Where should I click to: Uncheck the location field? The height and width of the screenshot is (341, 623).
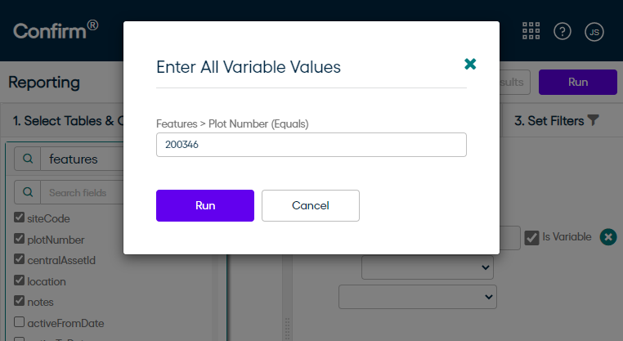click(x=19, y=280)
